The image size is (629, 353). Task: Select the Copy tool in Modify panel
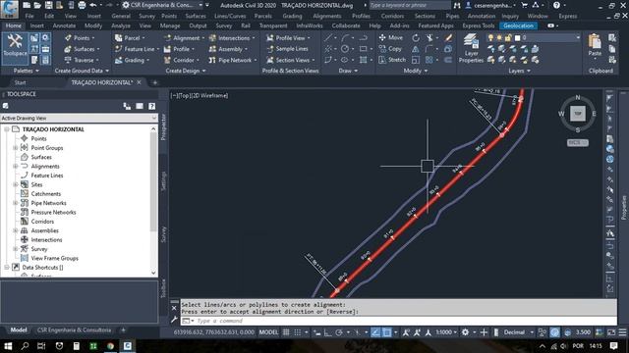tap(391, 49)
